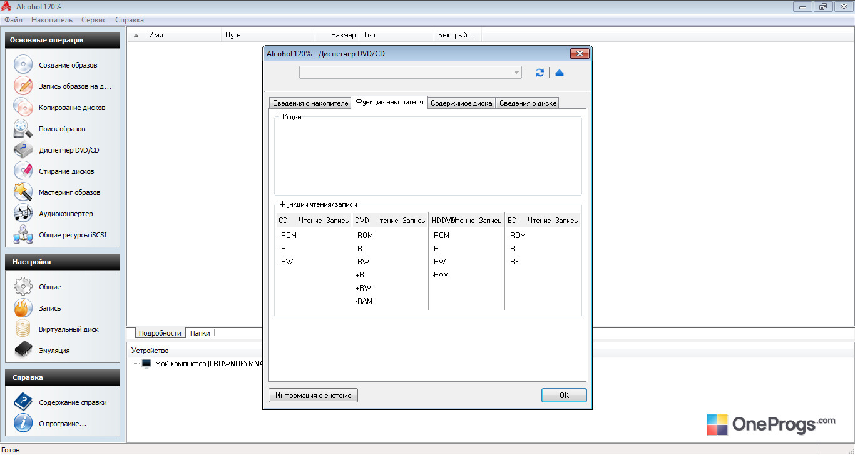Click the Мой компьютер monitor icon
This screenshot has height=455, width=855.
click(x=146, y=364)
